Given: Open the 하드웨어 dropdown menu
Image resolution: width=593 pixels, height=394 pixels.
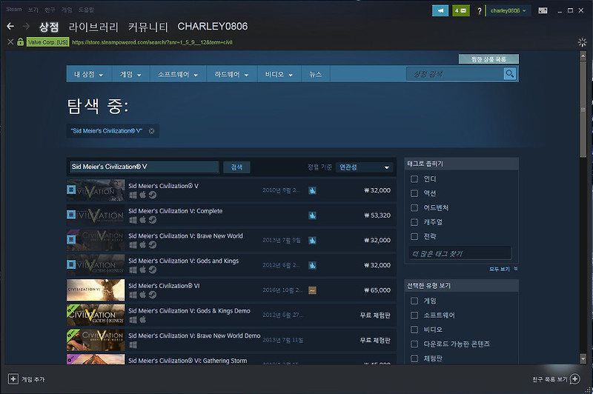Looking at the screenshot, I should [232, 74].
